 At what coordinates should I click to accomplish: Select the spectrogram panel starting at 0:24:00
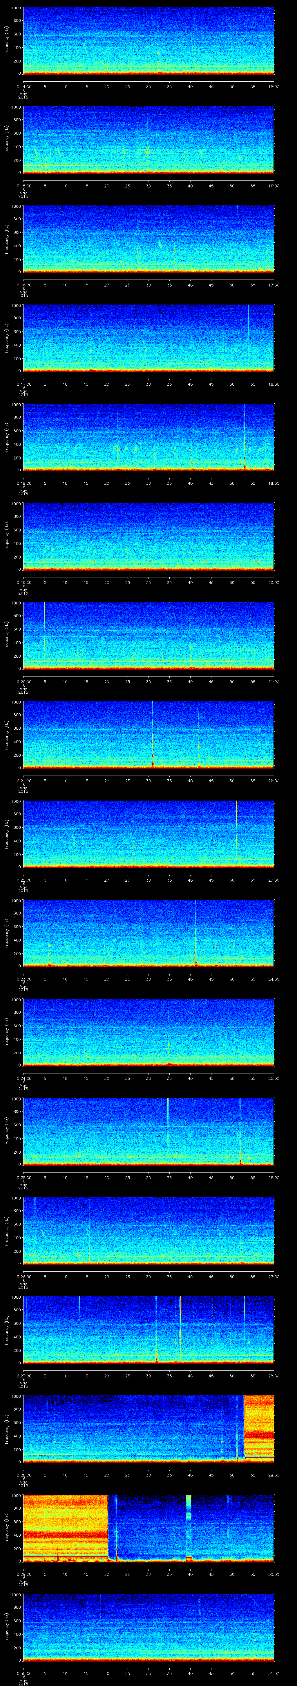coord(149,1032)
